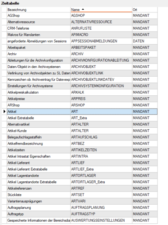Screen dimensions: 168x225
Task: Click the MANDANT cell in the AGSHOP row
Action: click(145, 15)
